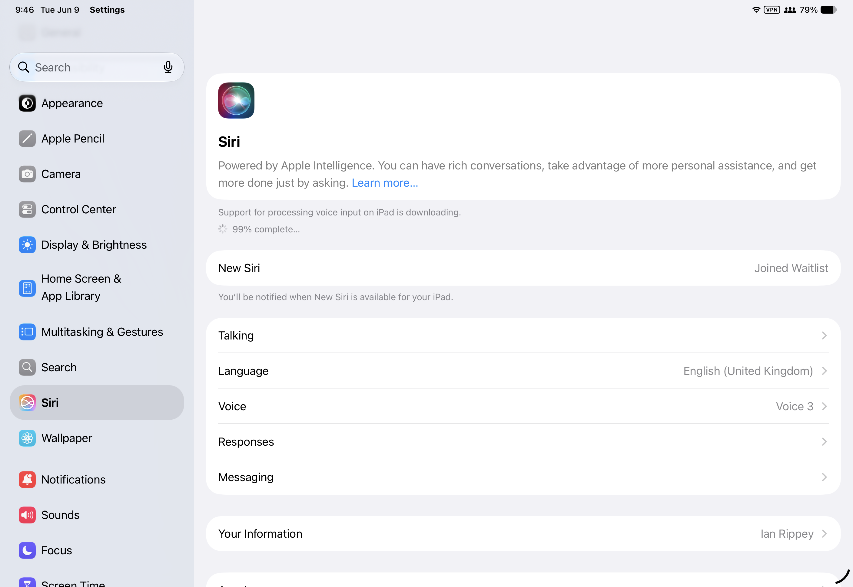Tap the New Siri row

523,268
